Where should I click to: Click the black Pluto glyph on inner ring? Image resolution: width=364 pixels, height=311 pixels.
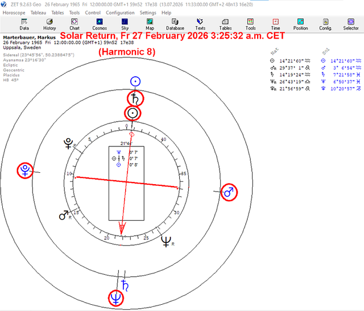[68, 143]
